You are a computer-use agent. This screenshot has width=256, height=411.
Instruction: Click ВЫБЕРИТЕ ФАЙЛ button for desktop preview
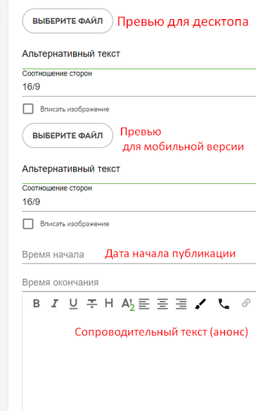[68, 21]
